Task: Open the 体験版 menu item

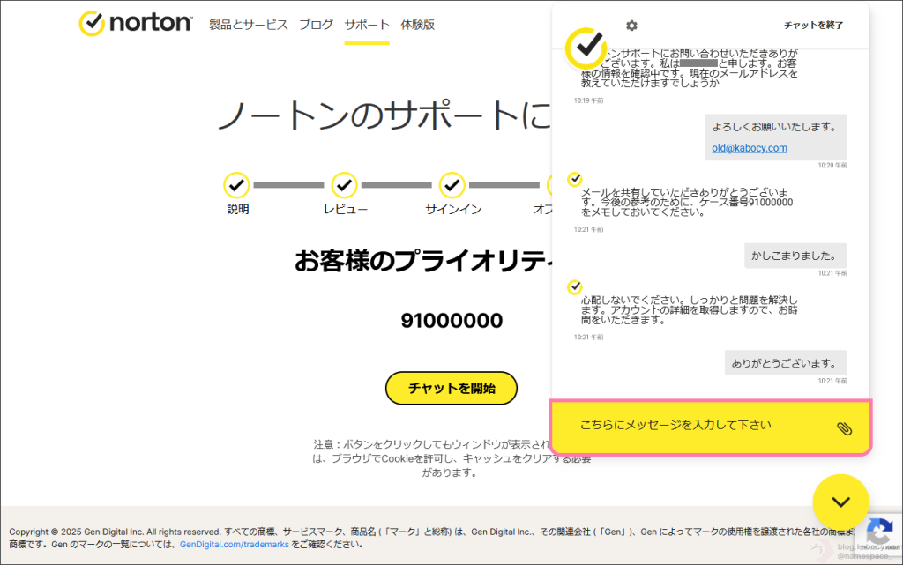Action: click(417, 25)
